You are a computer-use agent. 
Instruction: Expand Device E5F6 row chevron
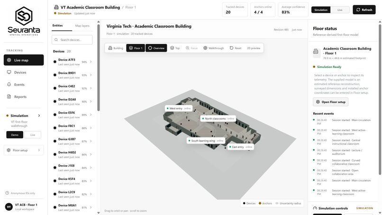point(91,115)
